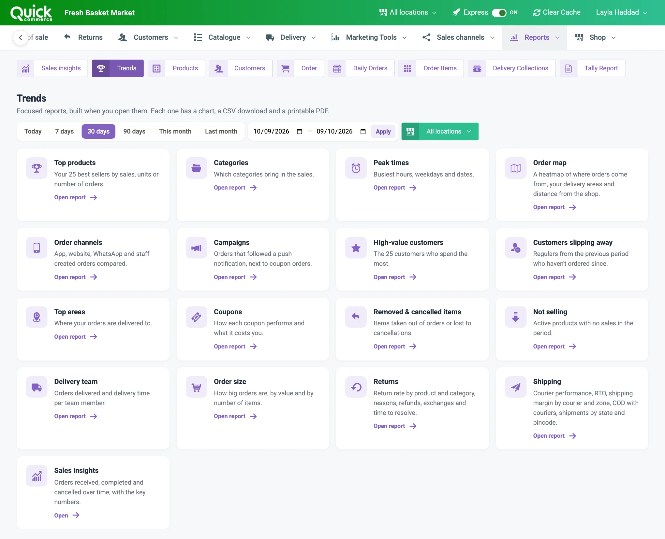The image size is (665, 539).
Task: Click the Clear Cache refresh icon
Action: [537, 13]
